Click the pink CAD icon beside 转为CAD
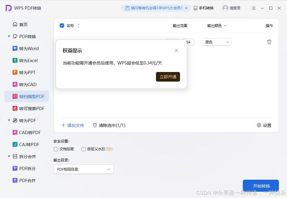The width and height of the screenshot is (287, 198). [15, 84]
